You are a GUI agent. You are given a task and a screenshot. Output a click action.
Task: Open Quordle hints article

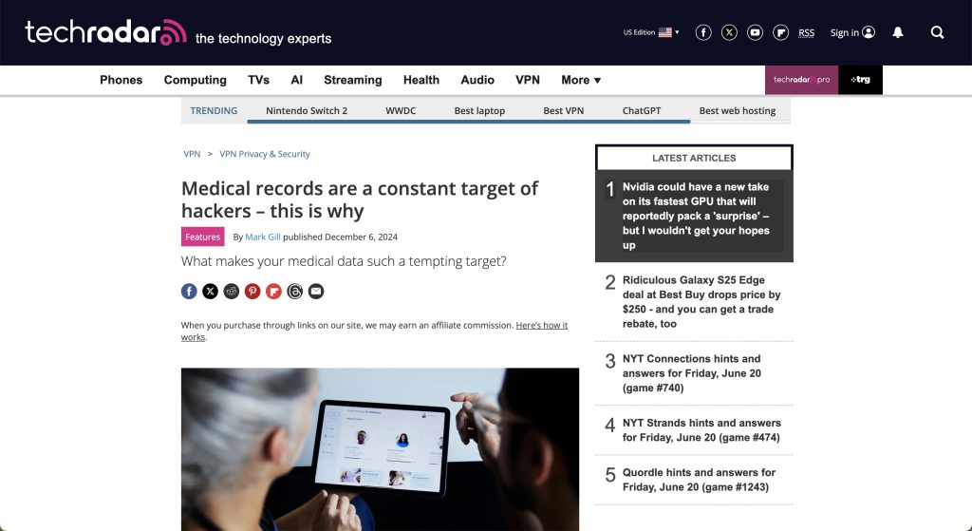point(699,480)
